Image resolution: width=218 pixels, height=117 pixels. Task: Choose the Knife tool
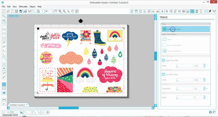tap(4, 77)
